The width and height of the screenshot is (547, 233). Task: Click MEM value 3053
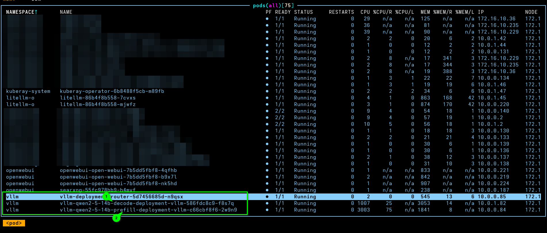tap(424, 203)
